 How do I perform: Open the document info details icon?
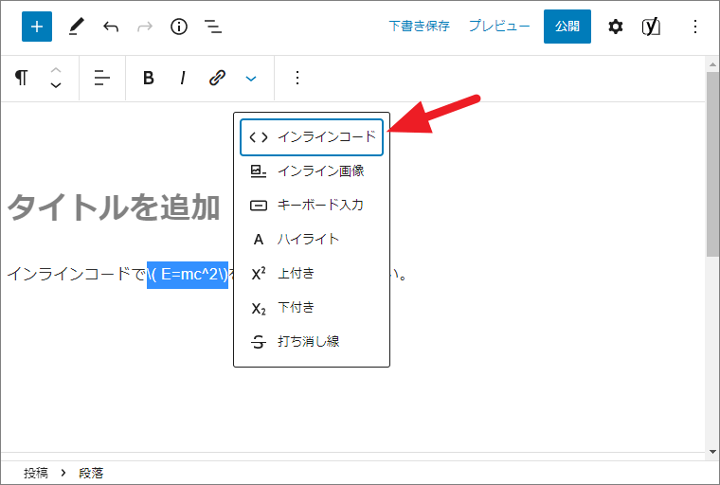tap(179, 27)
